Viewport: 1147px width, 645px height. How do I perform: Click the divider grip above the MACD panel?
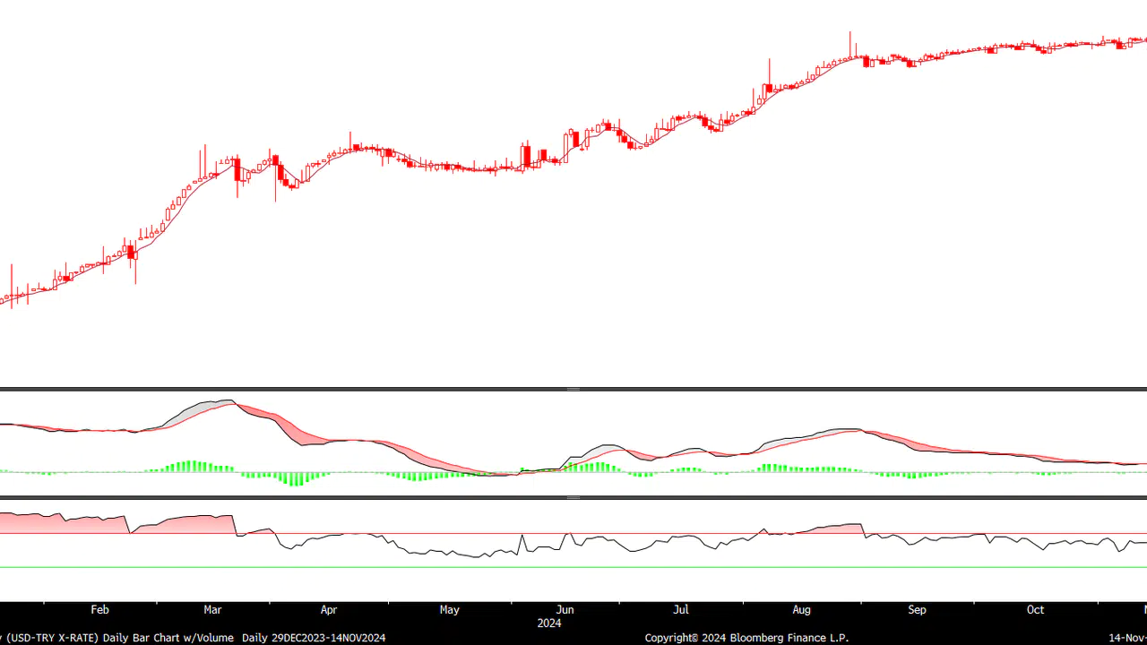point(573,390)
